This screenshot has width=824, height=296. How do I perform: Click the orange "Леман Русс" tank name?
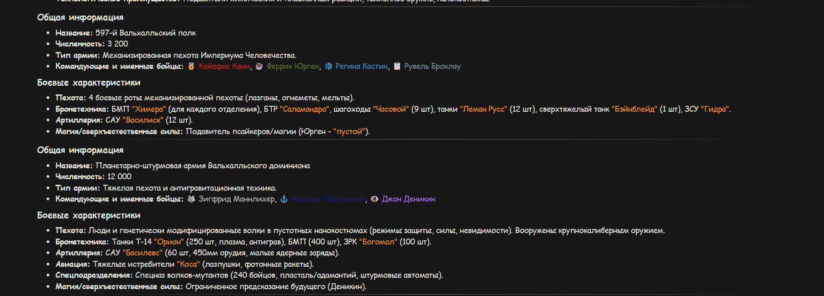pyautogui.click(x=483, y=109)
